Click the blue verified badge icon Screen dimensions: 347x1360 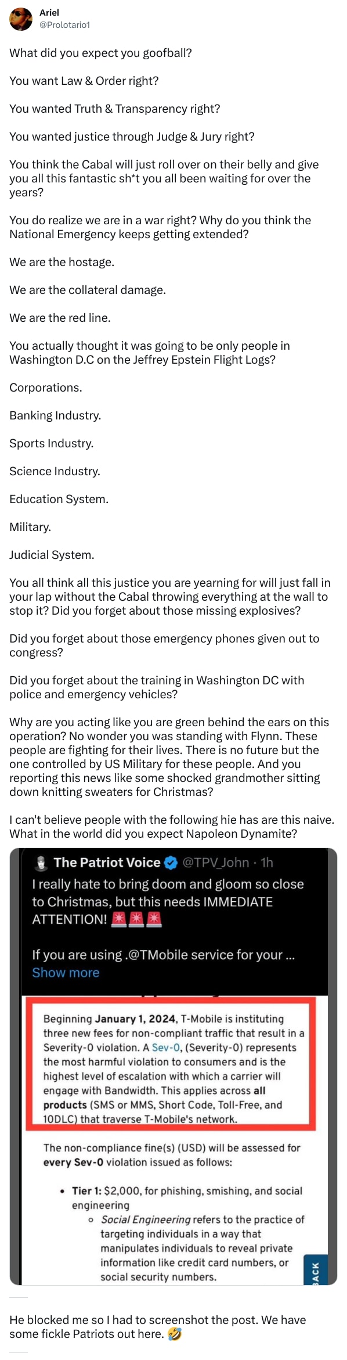171,863
